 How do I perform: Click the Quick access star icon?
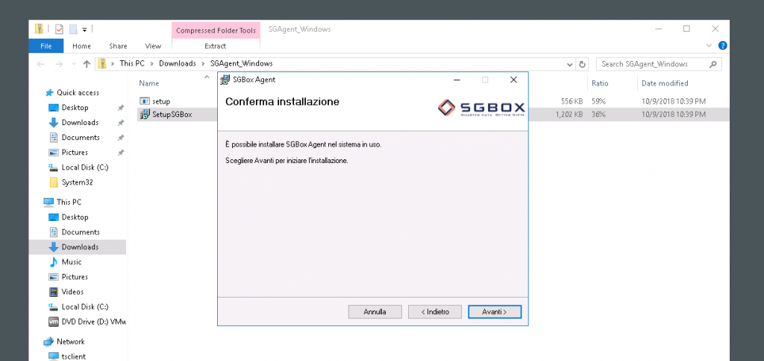[49, 93]
